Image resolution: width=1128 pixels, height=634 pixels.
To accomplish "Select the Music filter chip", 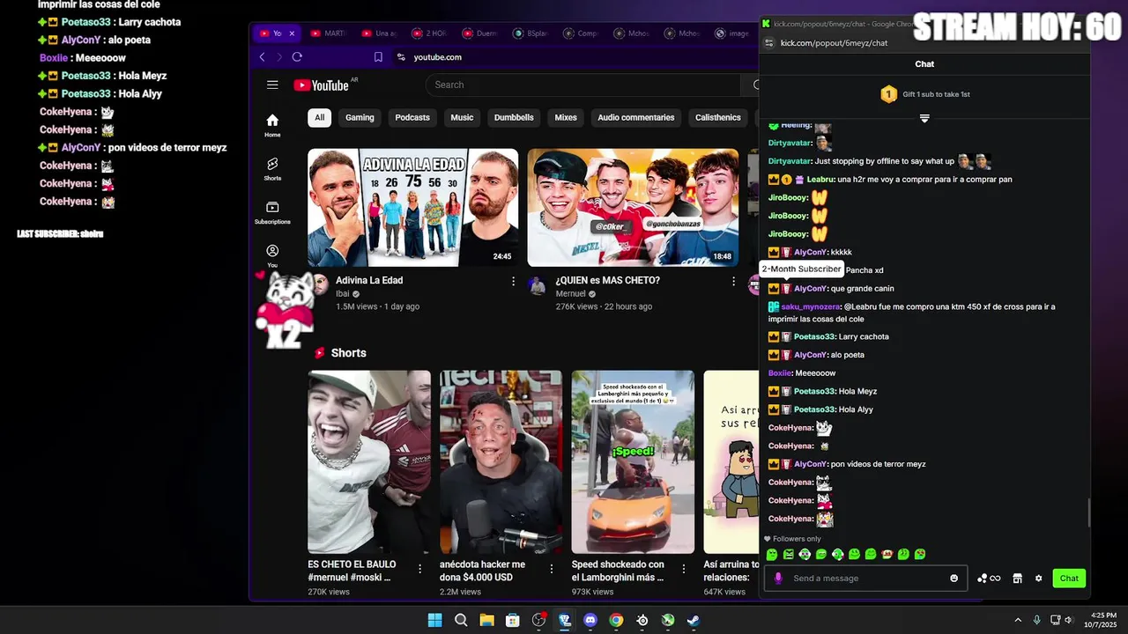I will click(x=462, y=118).
